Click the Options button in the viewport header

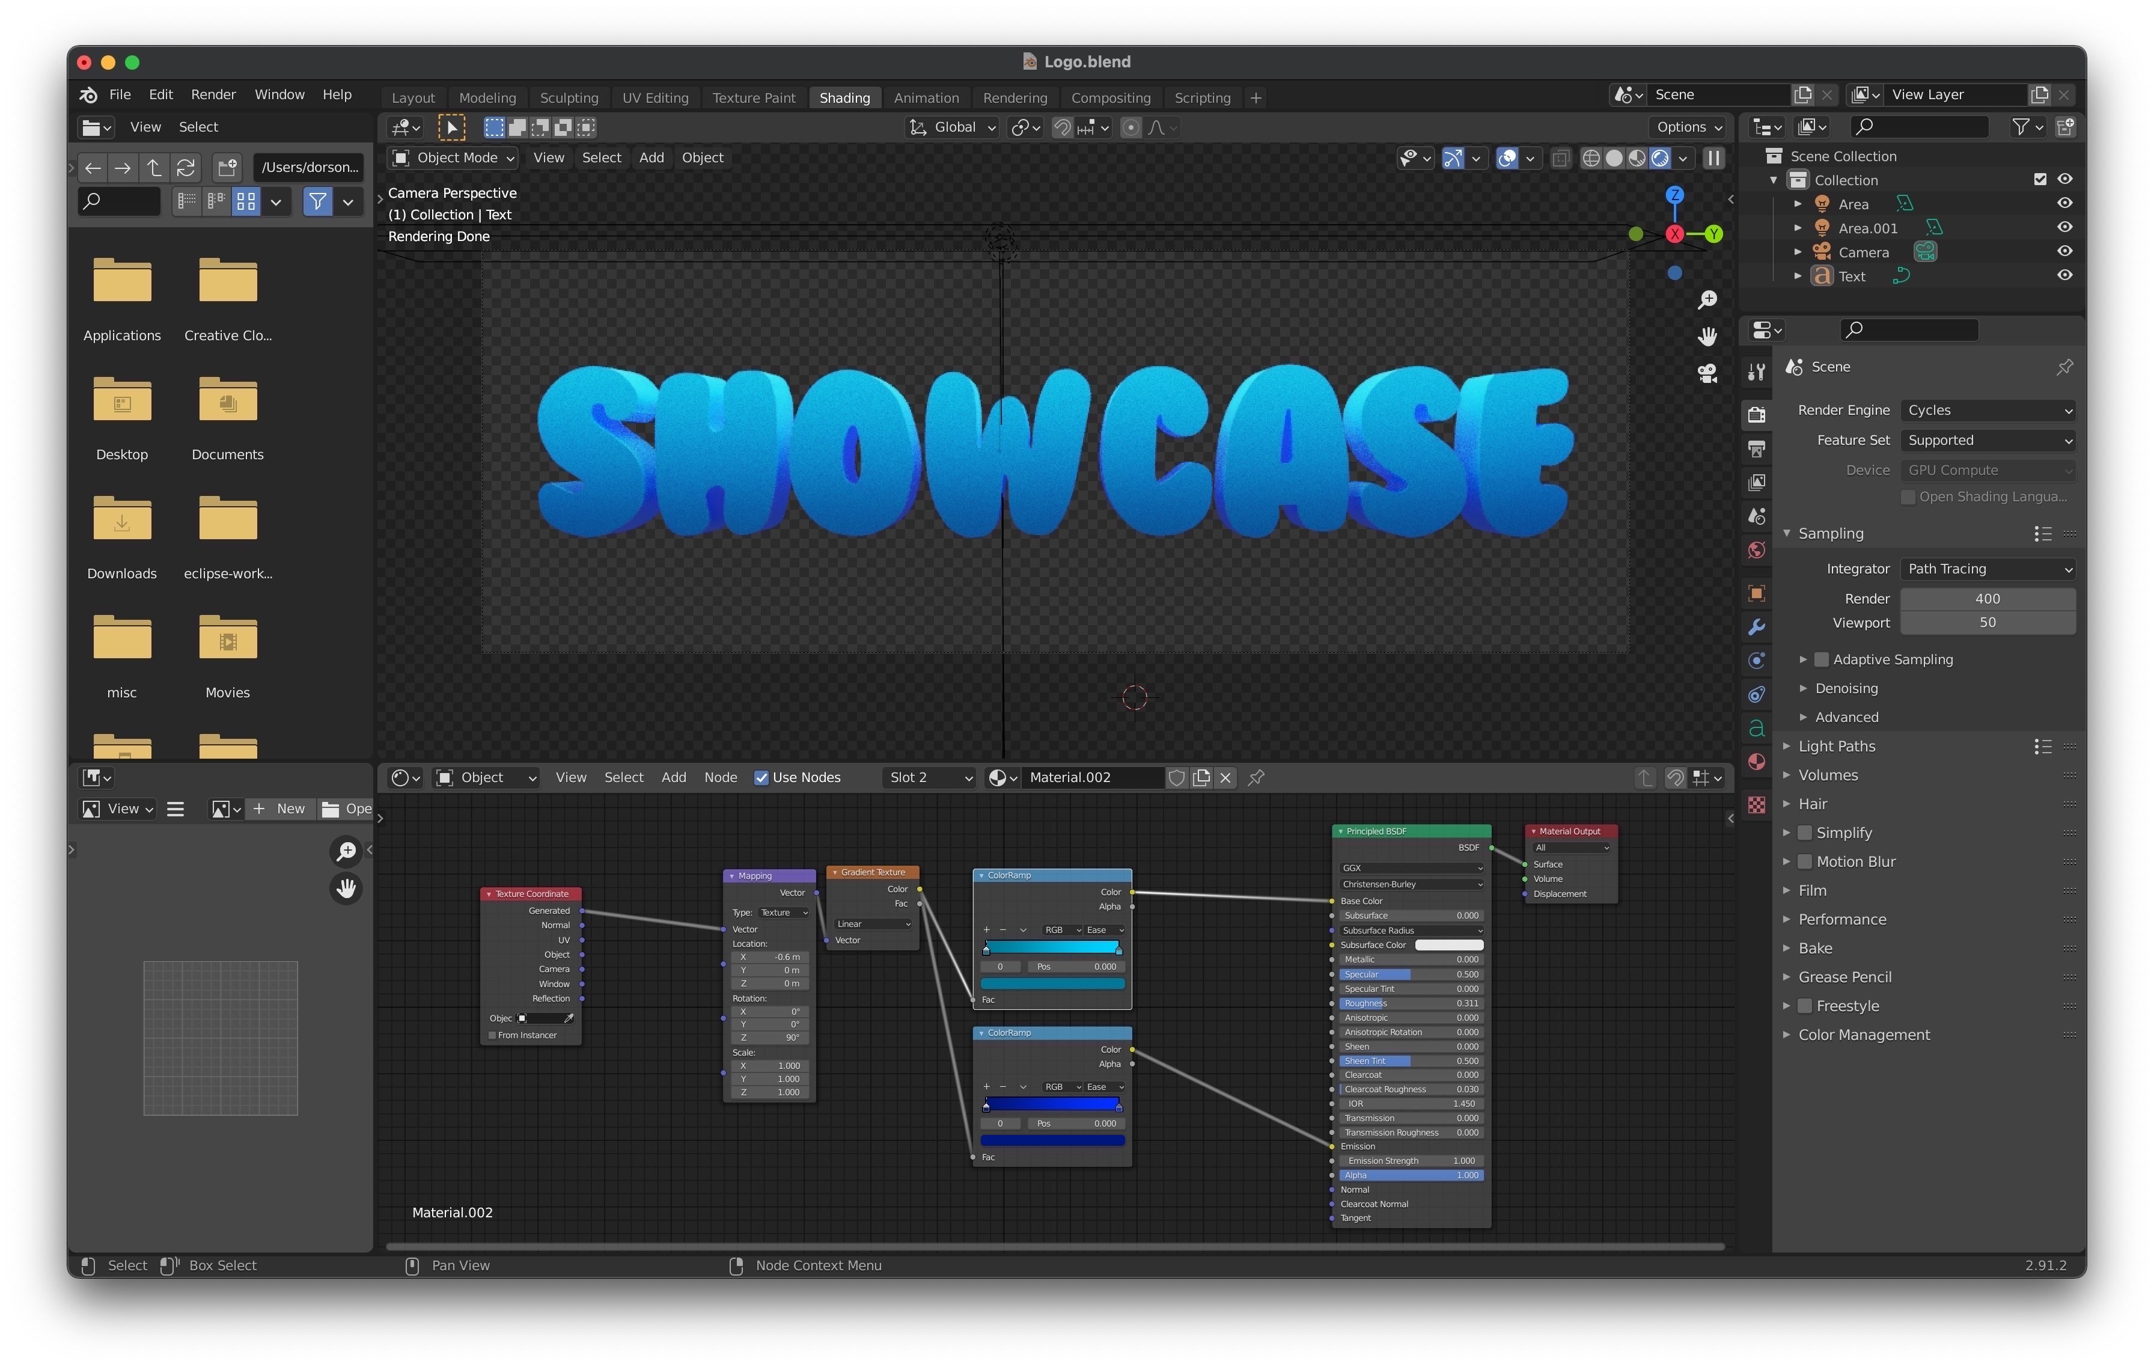pos(1685,127)
